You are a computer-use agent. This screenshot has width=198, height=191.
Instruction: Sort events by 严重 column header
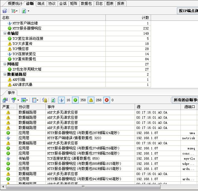(x=9, y=107)
